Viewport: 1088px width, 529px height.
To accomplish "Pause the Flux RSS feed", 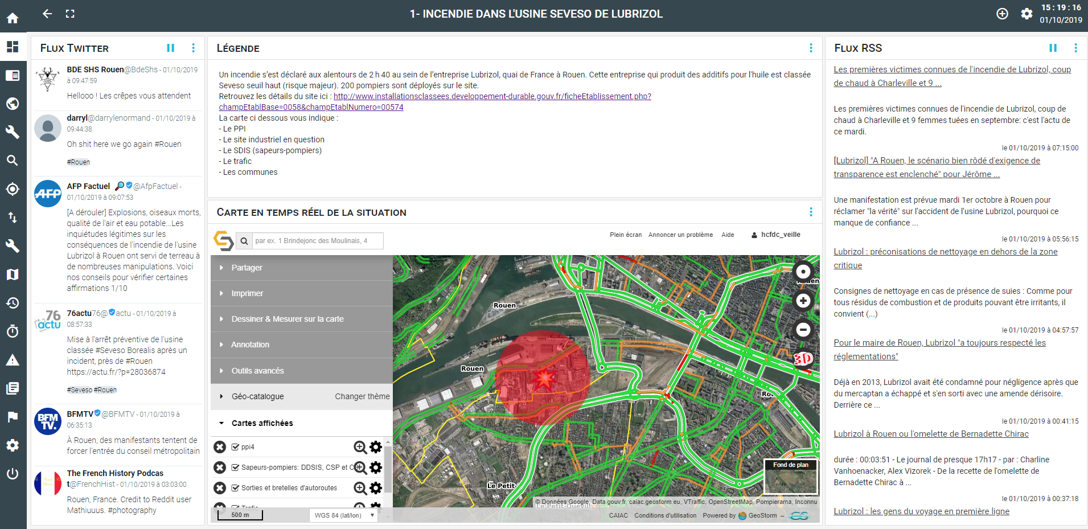I will [1053, 48].
